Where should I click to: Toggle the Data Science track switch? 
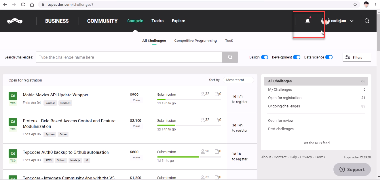click(x=329, y=57)
